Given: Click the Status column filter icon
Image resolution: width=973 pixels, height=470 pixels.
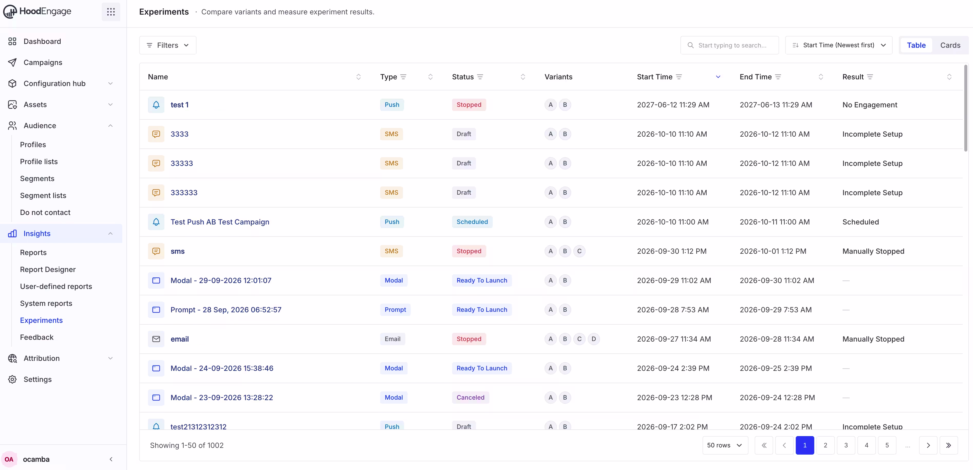Looking at the screenshot, I should coord(480,77).
